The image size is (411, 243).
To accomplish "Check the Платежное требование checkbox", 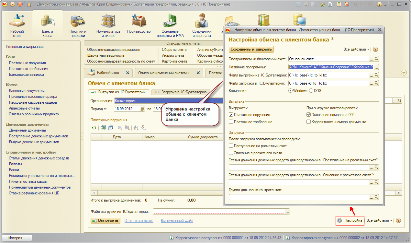I will pos(231,122).
